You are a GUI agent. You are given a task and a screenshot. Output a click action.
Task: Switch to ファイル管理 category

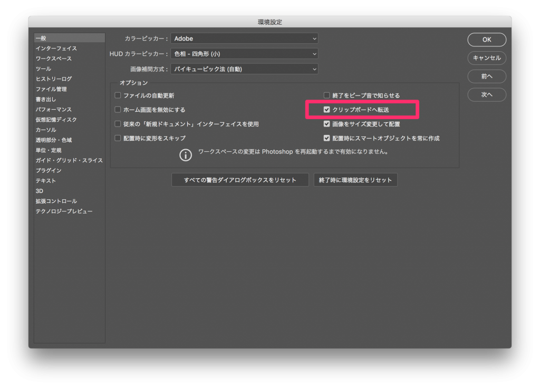pyautogui.click(x=51, y=89)
